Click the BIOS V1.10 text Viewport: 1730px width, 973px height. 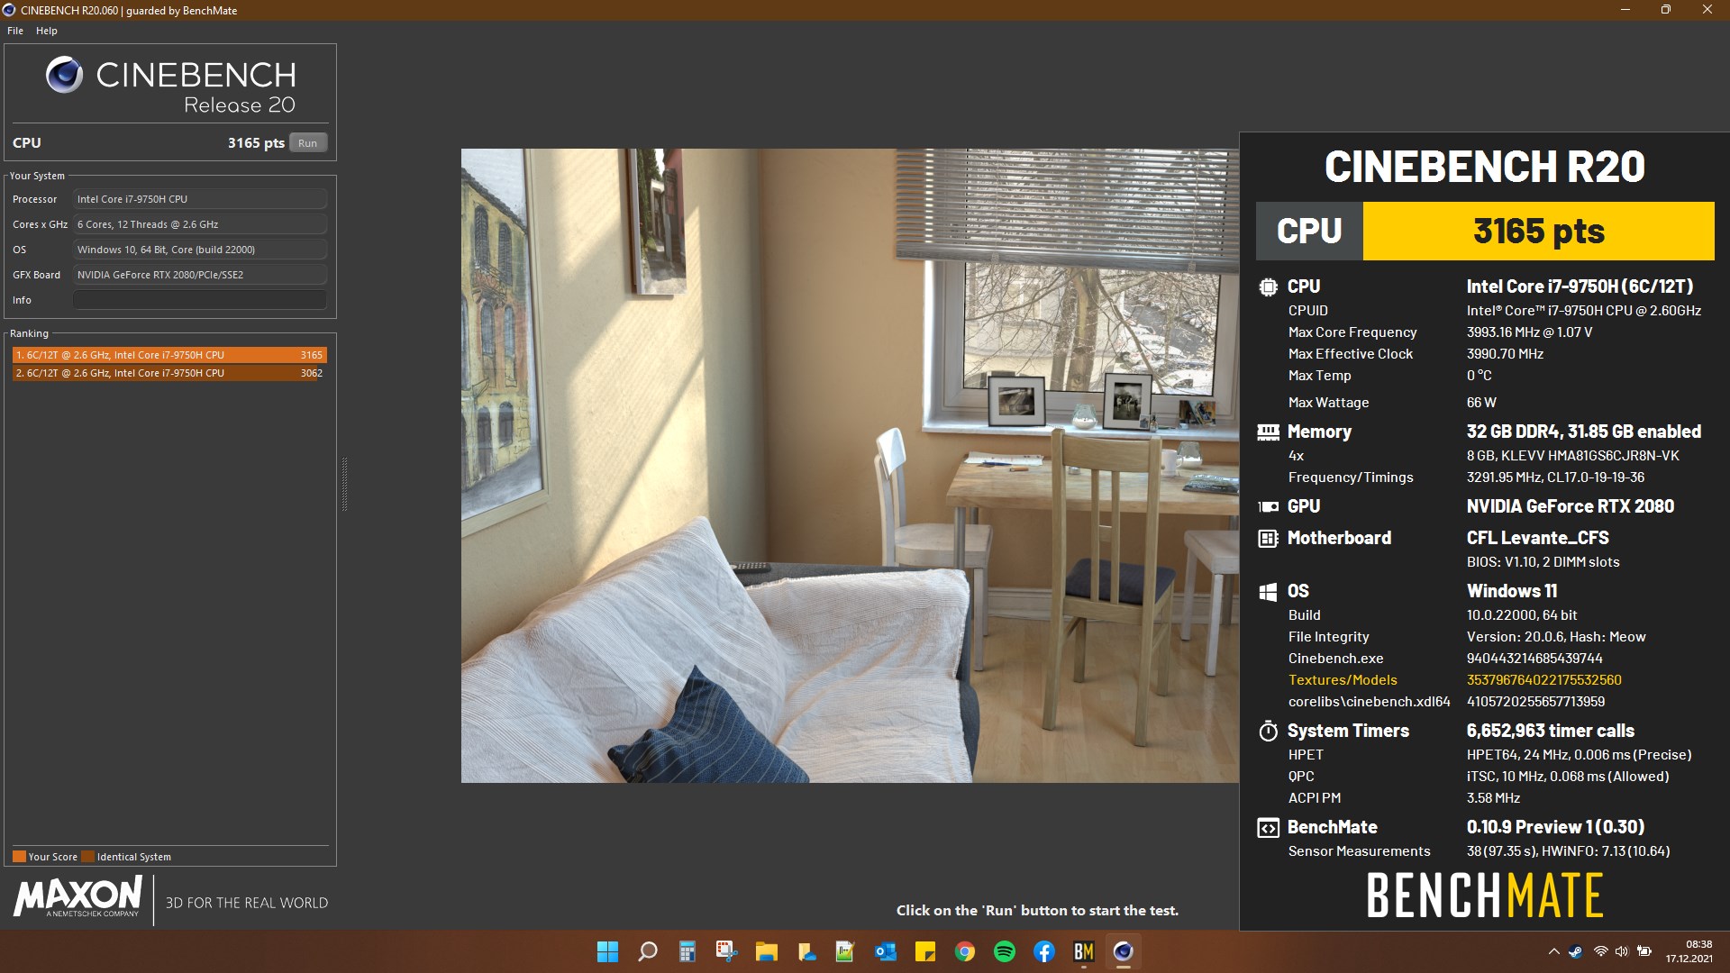(1543, 562)
